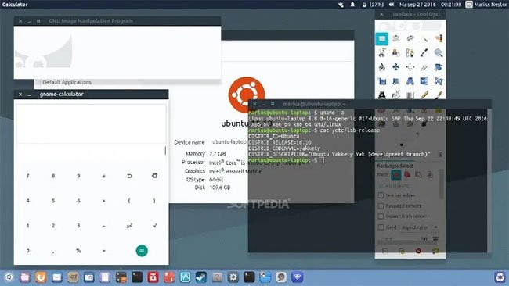Click the calculator square root button
The image size is (509, 286).
(x=154, y=226)
